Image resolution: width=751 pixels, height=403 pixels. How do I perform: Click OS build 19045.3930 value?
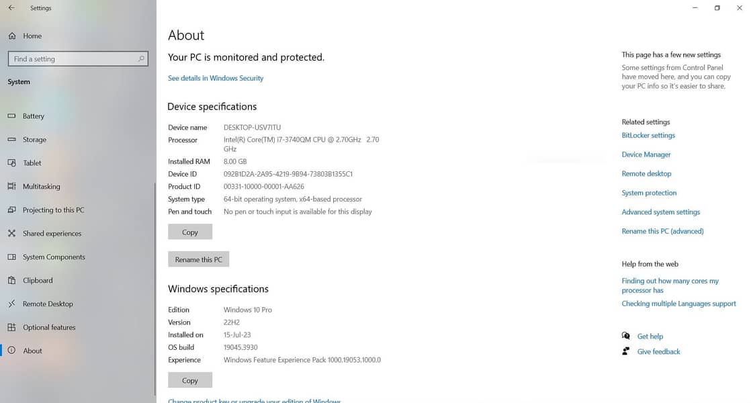pyautogui.click(x=240, y=347)
